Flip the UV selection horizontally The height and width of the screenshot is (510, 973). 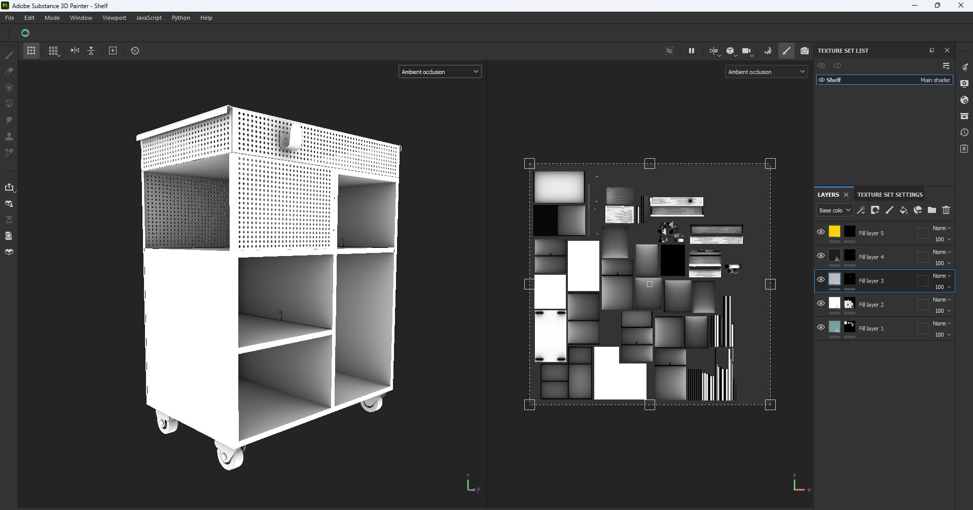tap(75, 51)
